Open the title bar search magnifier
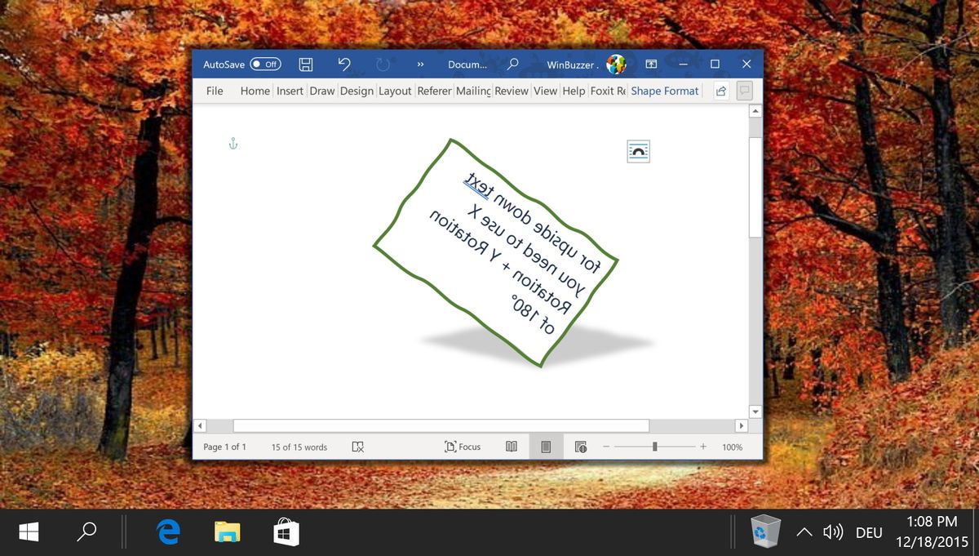979x556 pixels. click(x=513, y=64)
